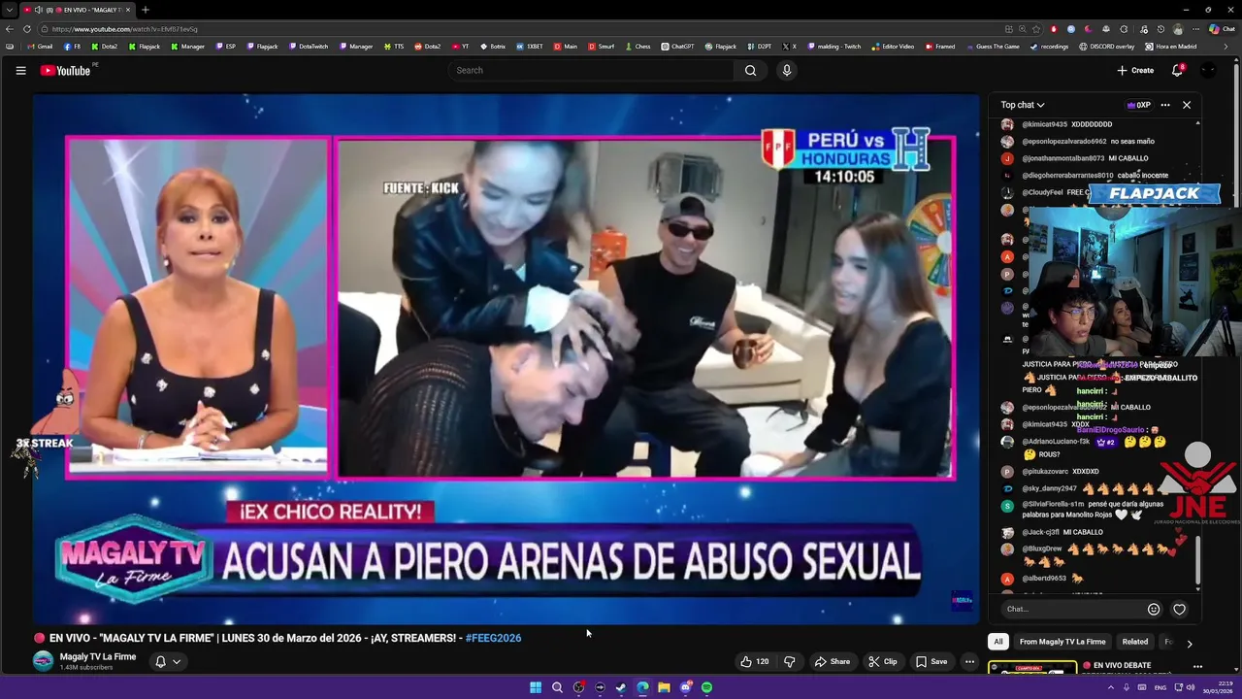Select From Magaly TV La Firme chip
This screenshot has width=1242, height=699.
[x=1062, y=642]
